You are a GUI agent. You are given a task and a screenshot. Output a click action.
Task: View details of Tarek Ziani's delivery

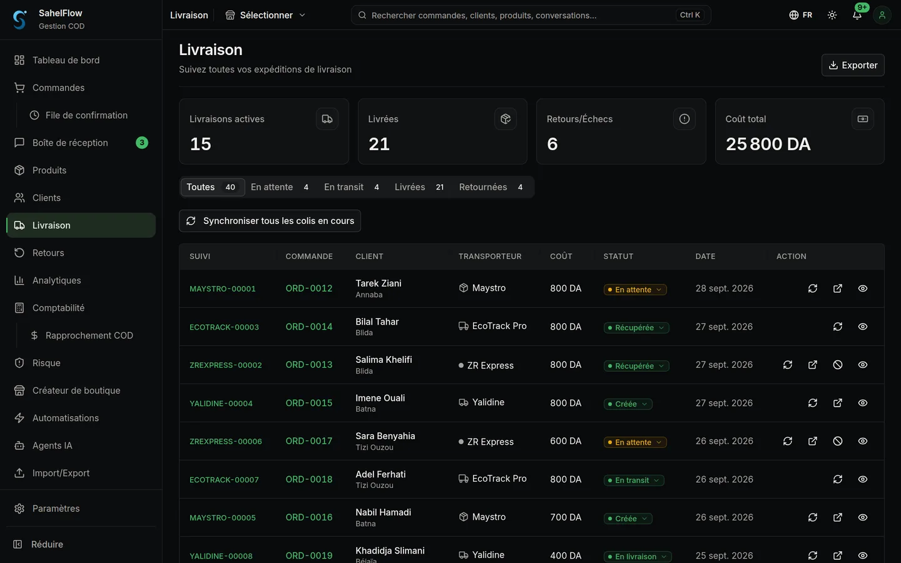863,288
